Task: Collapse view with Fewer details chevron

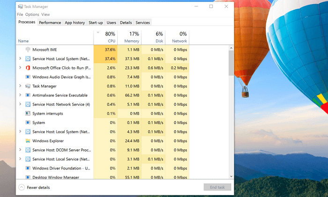Action: [x=22, y=187]
